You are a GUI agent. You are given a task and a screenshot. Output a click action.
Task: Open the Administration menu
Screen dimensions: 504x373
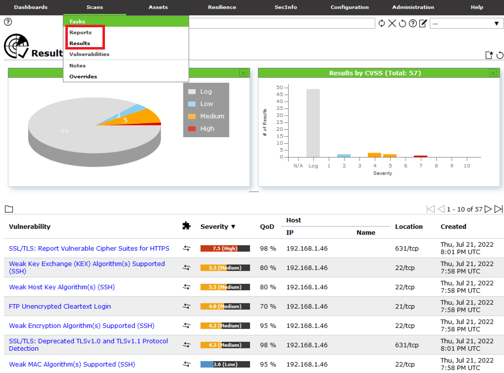(x=413, y=7)
